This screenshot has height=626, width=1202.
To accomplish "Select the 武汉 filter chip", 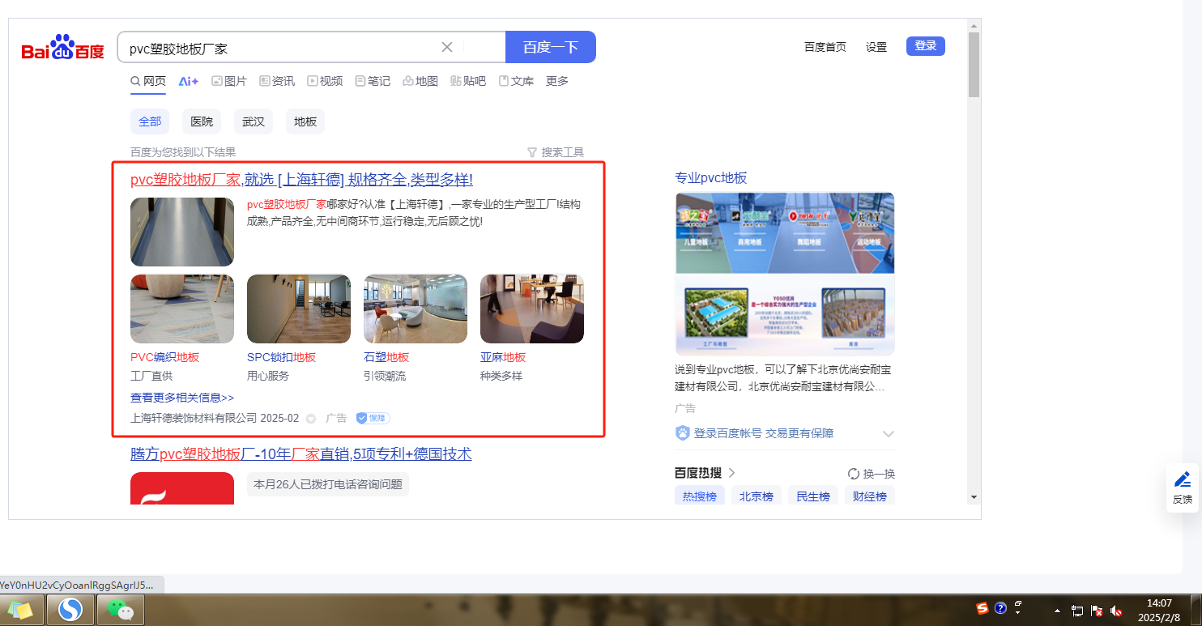I will click(254, 121).
